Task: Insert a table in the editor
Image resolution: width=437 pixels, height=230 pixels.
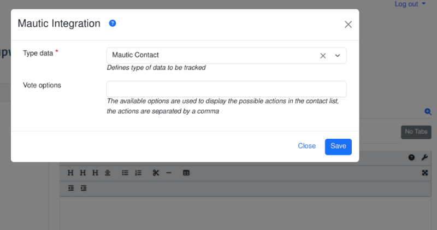Action: [186, 173]
